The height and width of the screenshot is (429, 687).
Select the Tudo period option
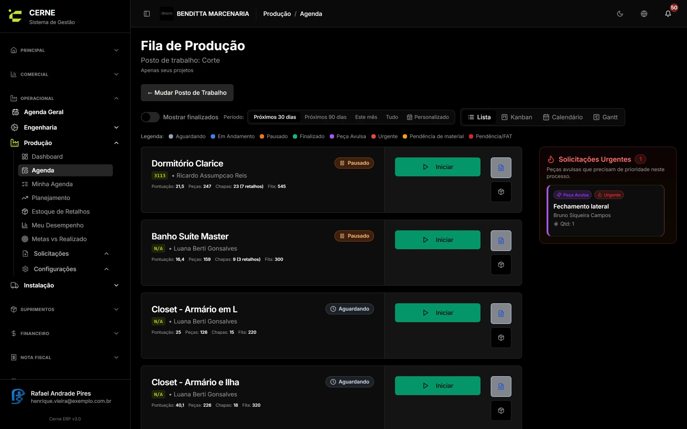click(392, 117)
